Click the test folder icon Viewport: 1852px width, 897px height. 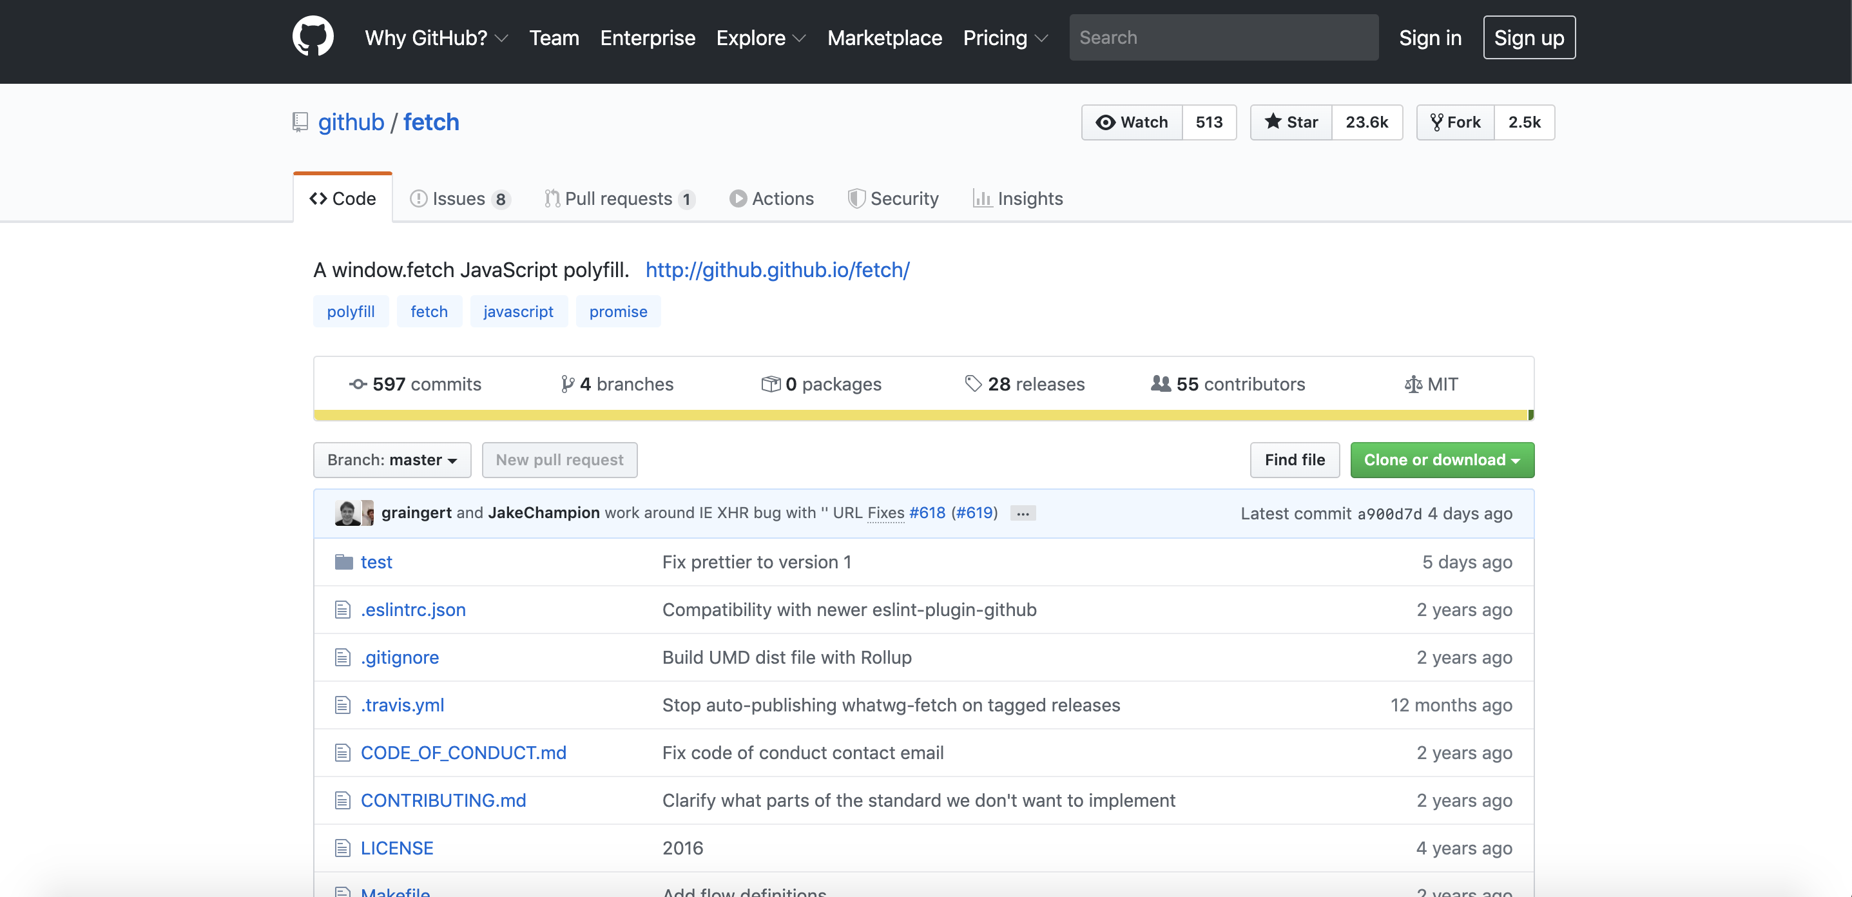point(343,562)
